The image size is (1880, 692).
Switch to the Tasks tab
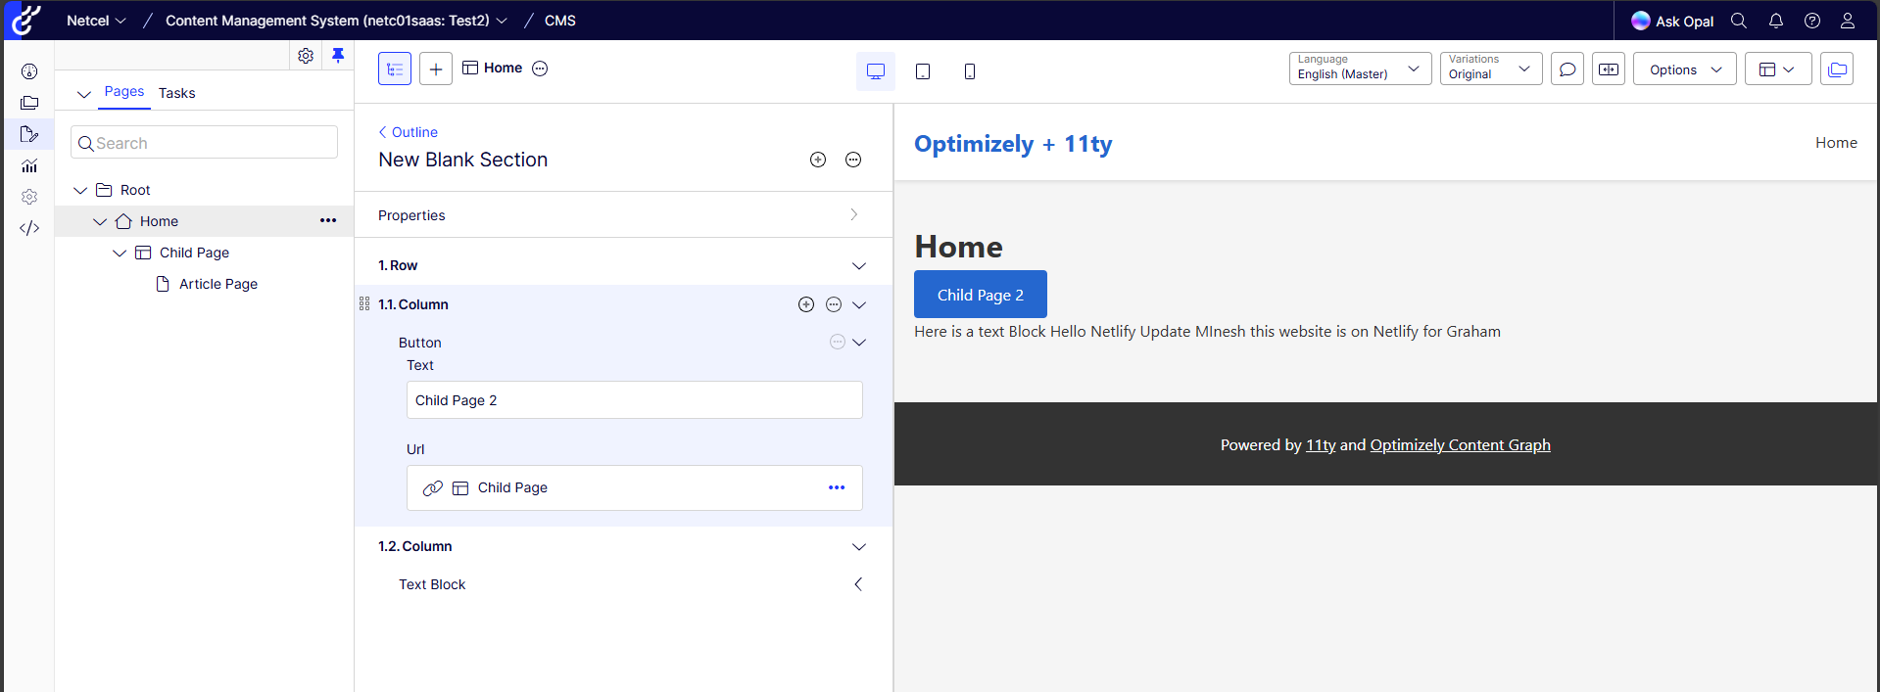pyautogui.click(x=176, y=93)
